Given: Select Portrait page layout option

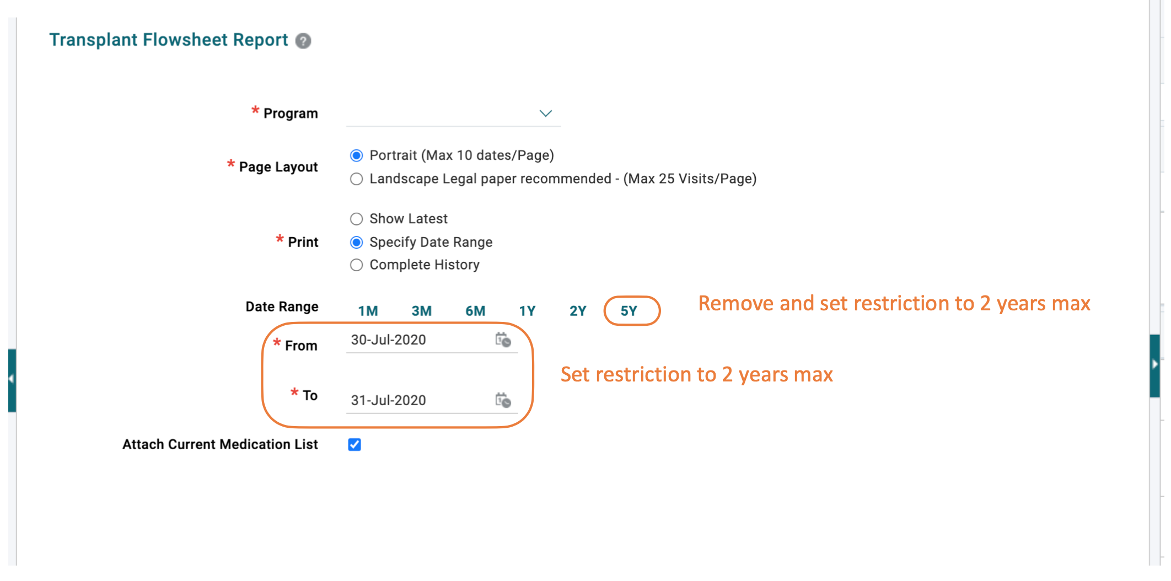Looking at the screenshot, I should [x=357, y=156].
